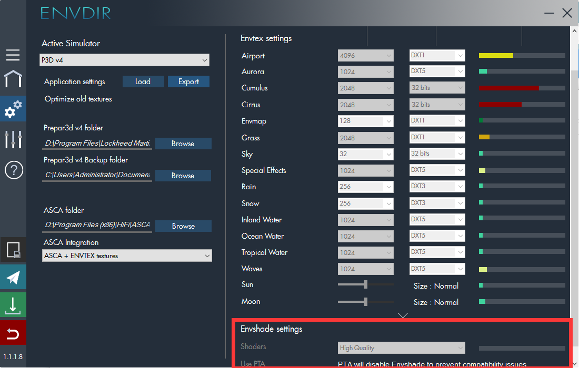Open the Help question mark icon
Image resolution: width=579 pixels, height=368 pixels.
click(13, 170)
